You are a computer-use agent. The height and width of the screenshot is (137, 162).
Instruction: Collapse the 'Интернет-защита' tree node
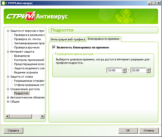coord(8,52)
